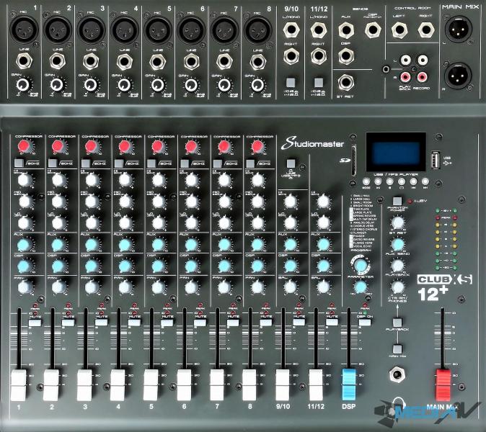Enable the 80Hz filter on channel 3
The width and height of the screenshot is (486, 432).
86,163
